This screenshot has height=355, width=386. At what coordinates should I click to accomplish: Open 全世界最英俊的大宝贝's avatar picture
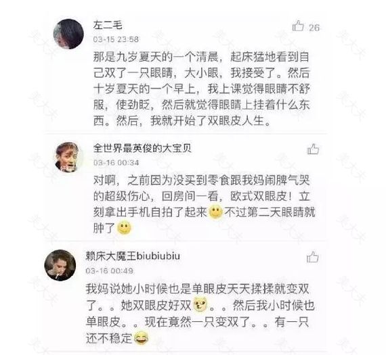[x=68, y=157]
